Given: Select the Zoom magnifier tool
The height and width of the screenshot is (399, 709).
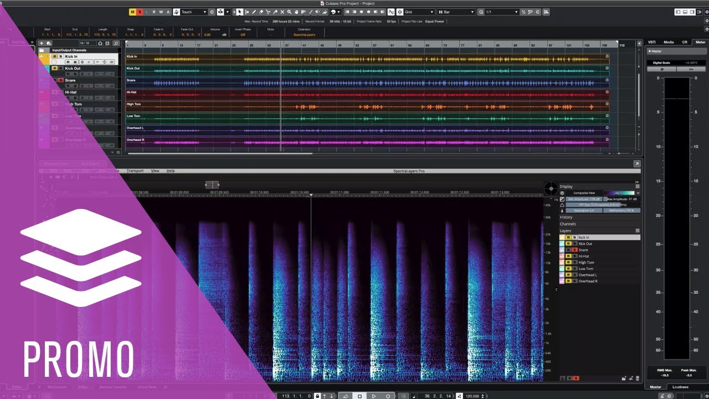Looking at the screenshot, I should 290,12.
